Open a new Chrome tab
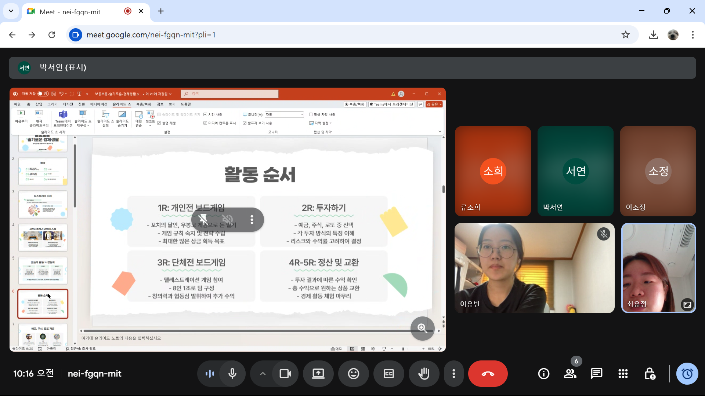Screen dimensions: 705x396 click(x=161, y=11)
